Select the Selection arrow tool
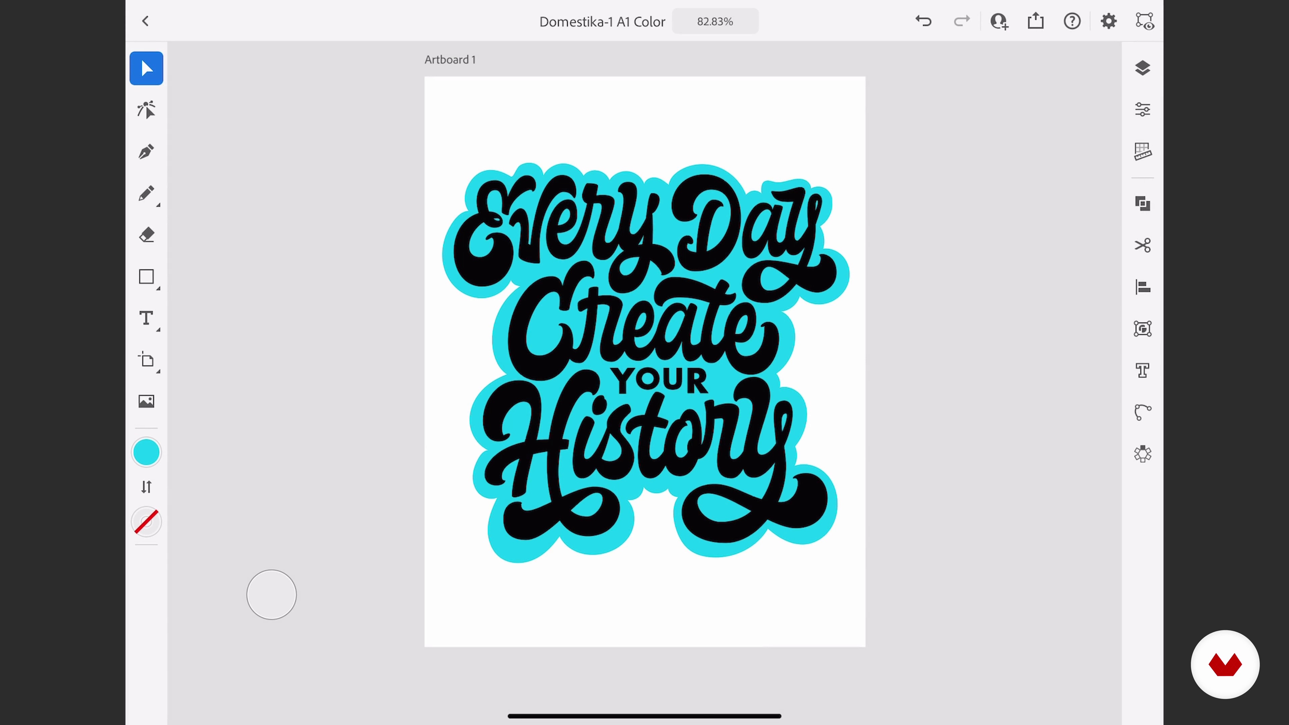This screenshot has width=1289, height=725. coord(146,68)
